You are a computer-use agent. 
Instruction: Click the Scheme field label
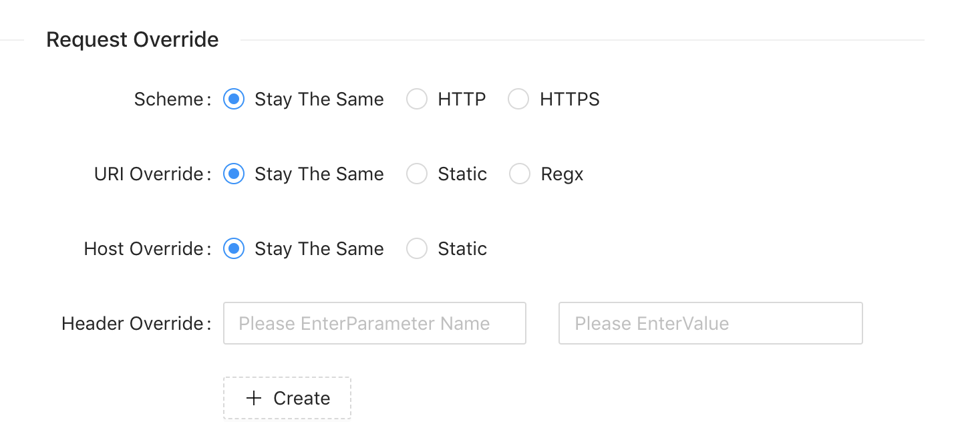pos(169,99)
